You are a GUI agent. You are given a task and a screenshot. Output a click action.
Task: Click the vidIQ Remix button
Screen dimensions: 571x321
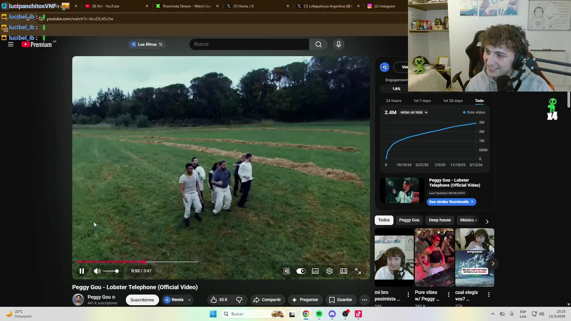coord(174,300)
